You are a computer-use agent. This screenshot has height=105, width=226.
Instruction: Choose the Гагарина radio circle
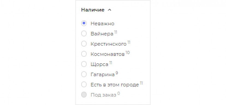click(84, 74)
